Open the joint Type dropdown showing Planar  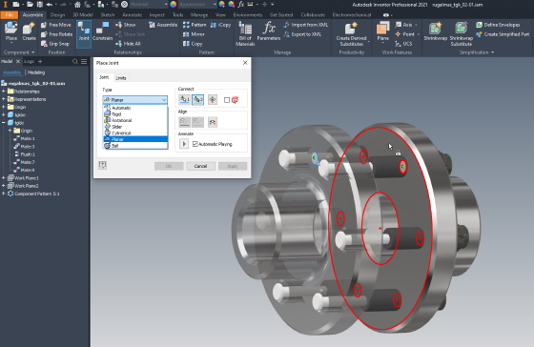[x=135, y=100]
